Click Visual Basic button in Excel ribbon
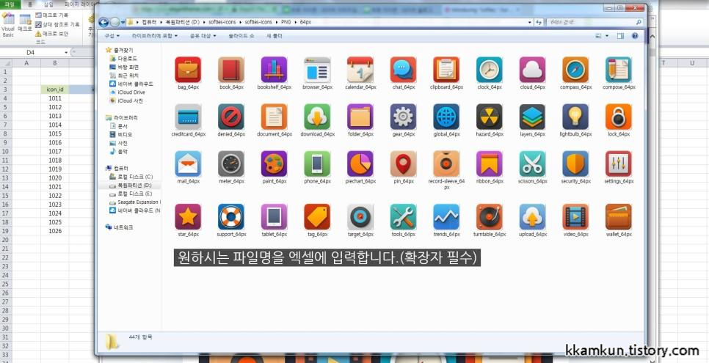 (x=8, y=26)
